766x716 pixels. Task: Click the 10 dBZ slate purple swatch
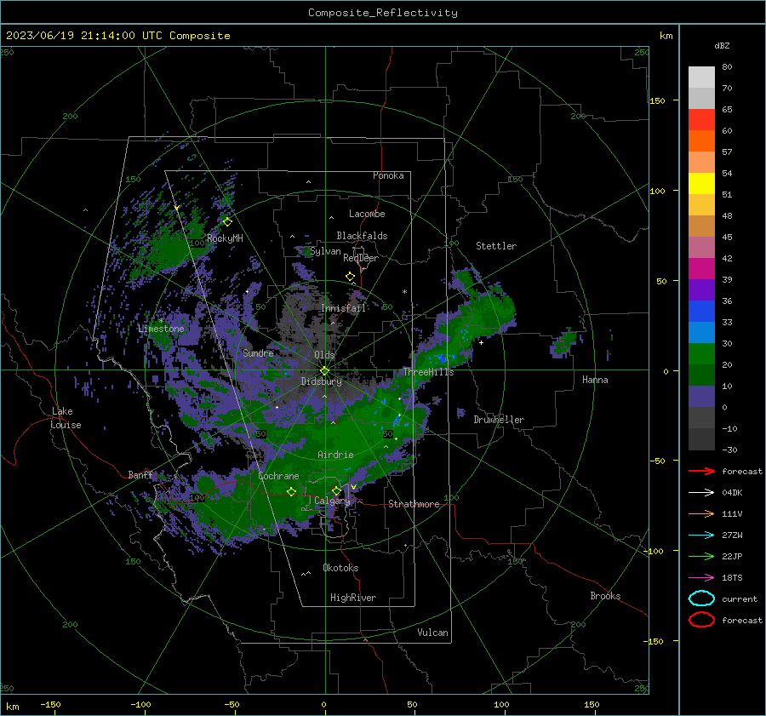(x=701, y=396)
